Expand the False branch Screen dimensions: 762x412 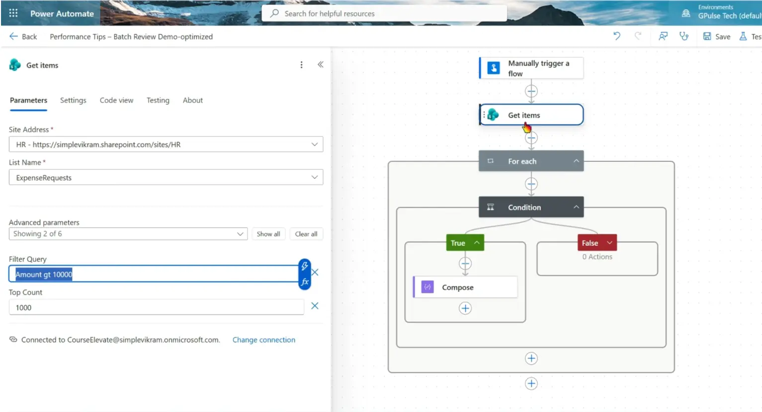pyautogui.click(x=609, y=243)
